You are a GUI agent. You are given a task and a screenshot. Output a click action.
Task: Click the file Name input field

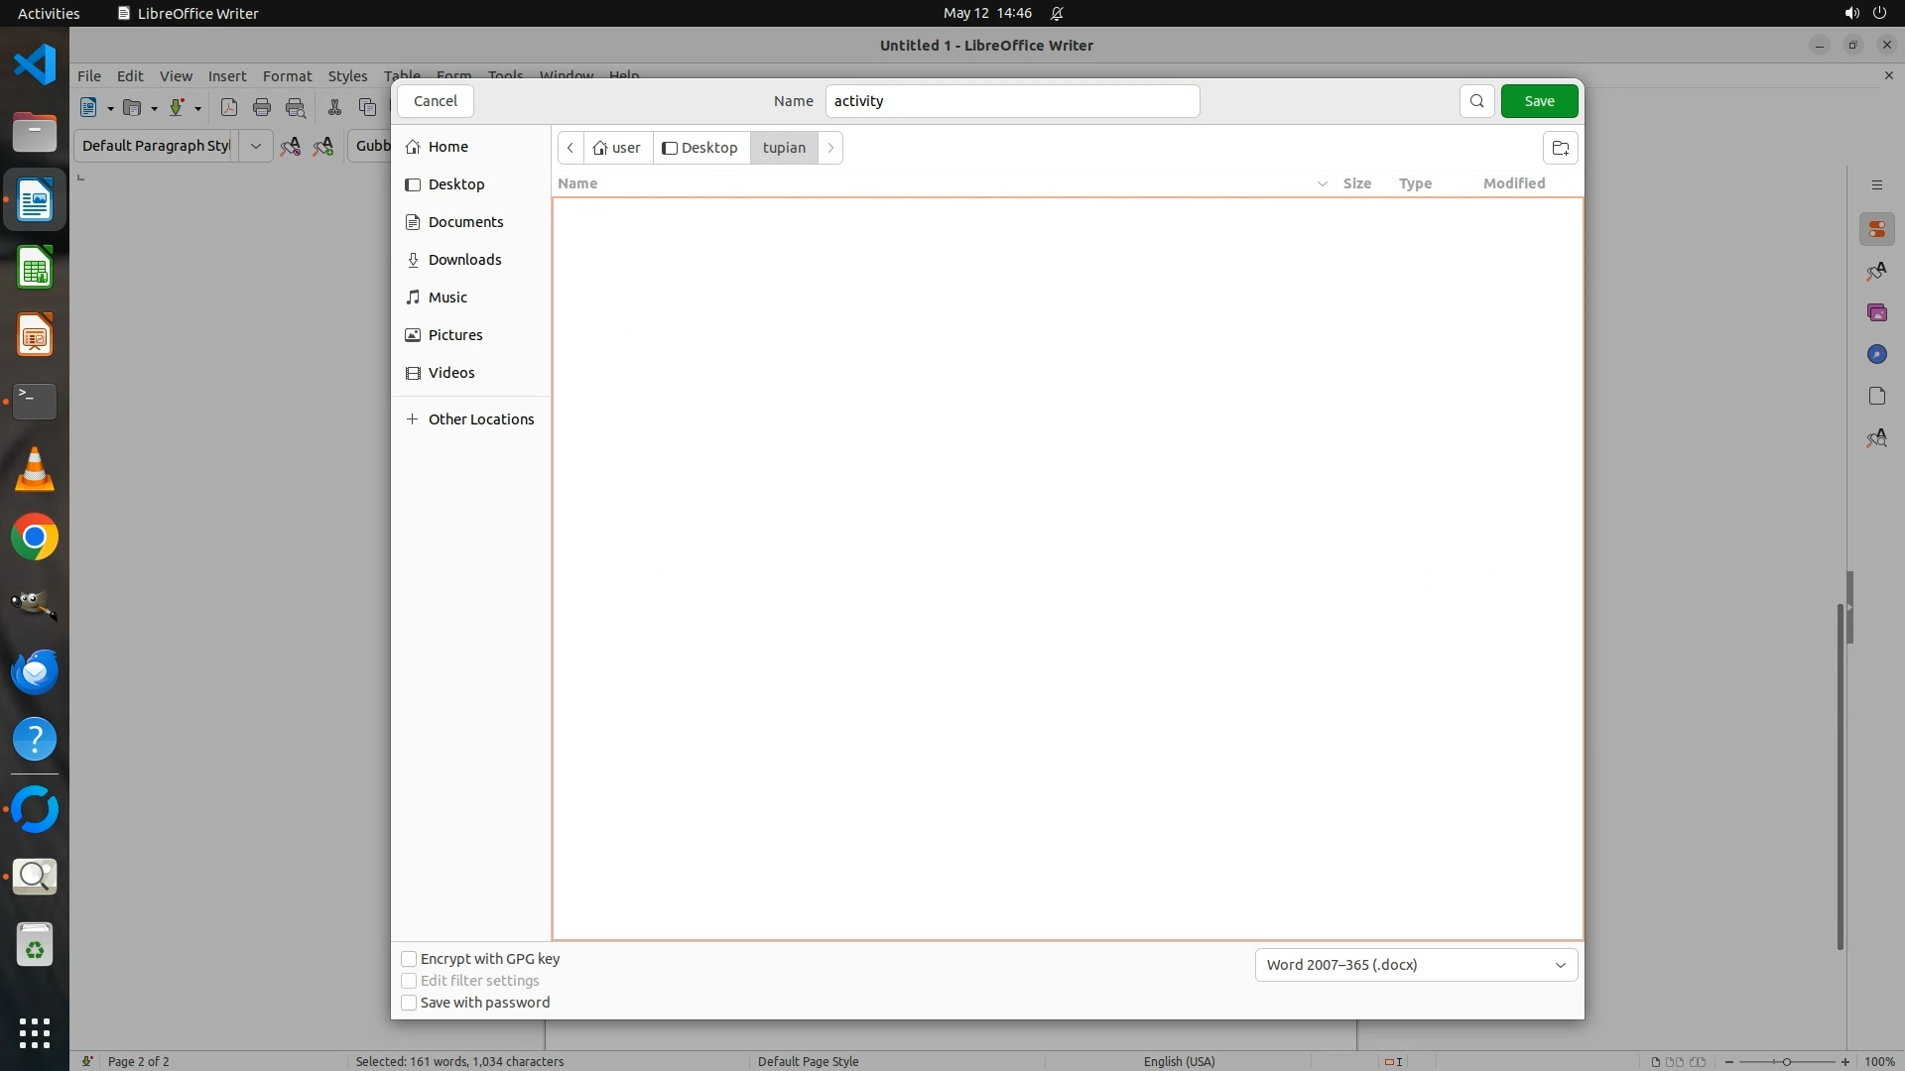coord(1012,101)
